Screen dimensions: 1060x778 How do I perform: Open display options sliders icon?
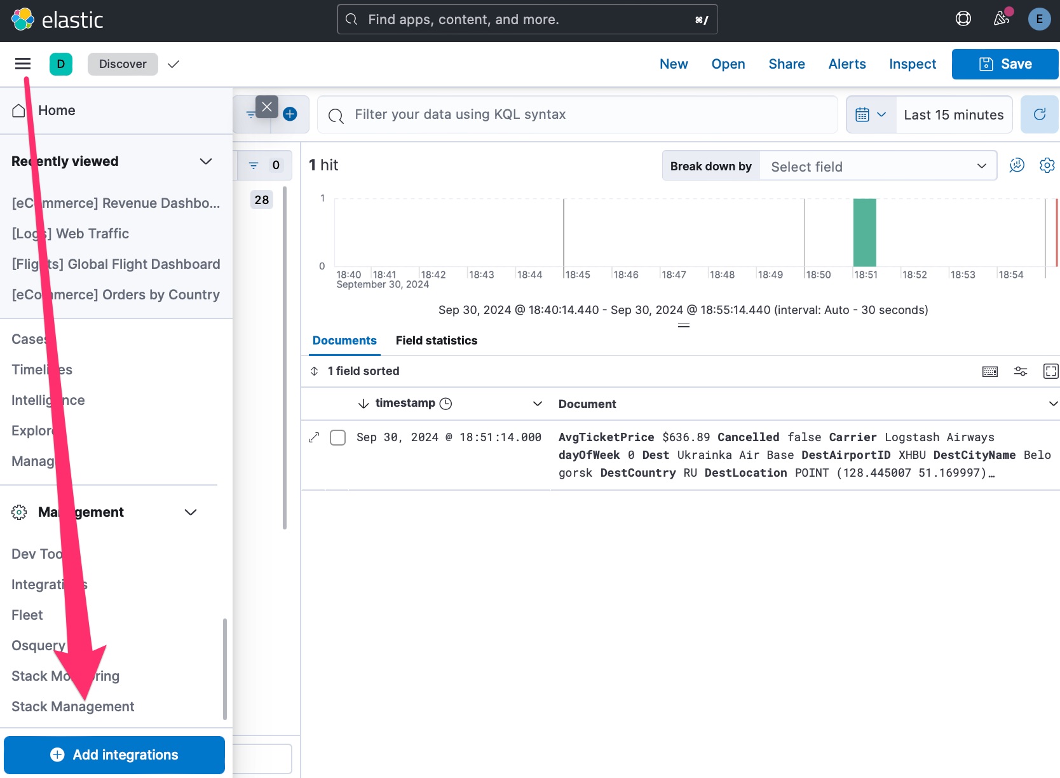pos(1021,371)
